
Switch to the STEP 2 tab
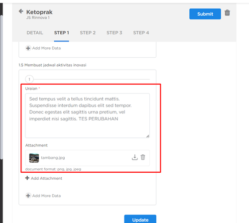(88, 33)
